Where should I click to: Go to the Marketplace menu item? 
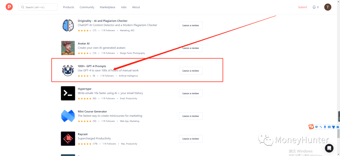click(x=108, y=7)
